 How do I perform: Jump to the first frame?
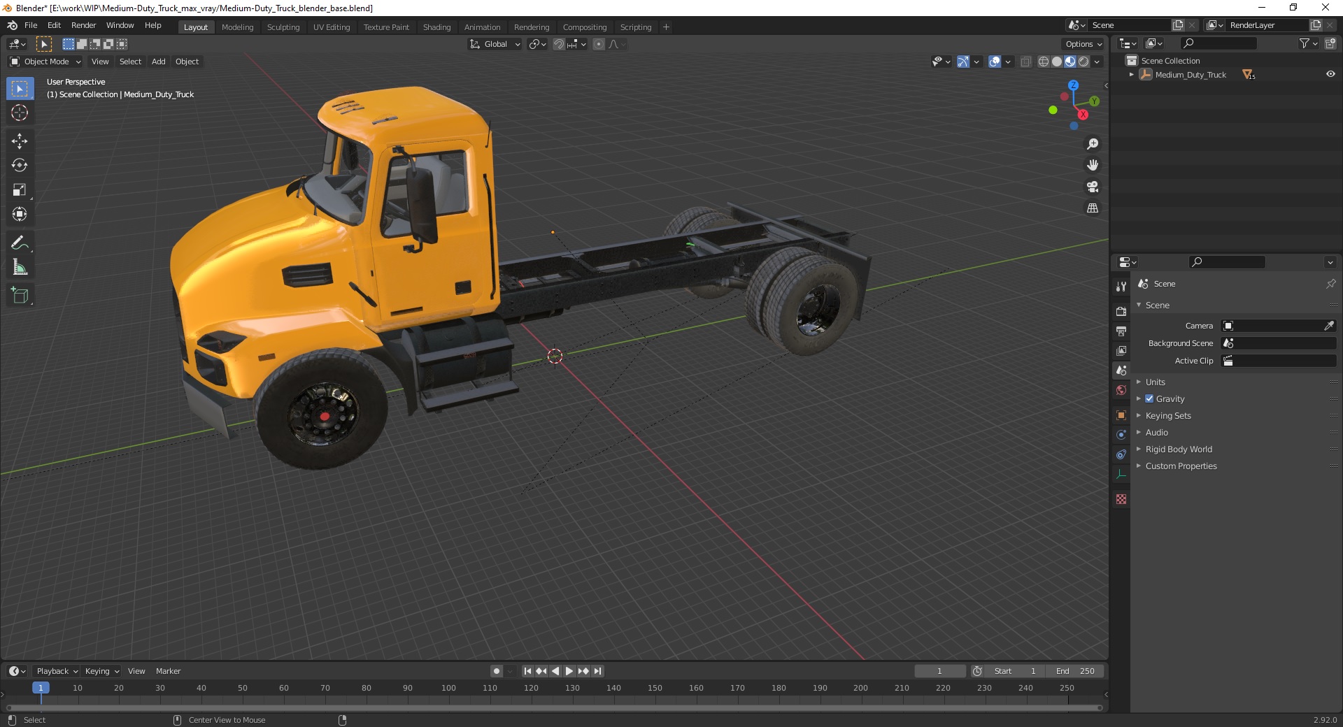point(528,671)
